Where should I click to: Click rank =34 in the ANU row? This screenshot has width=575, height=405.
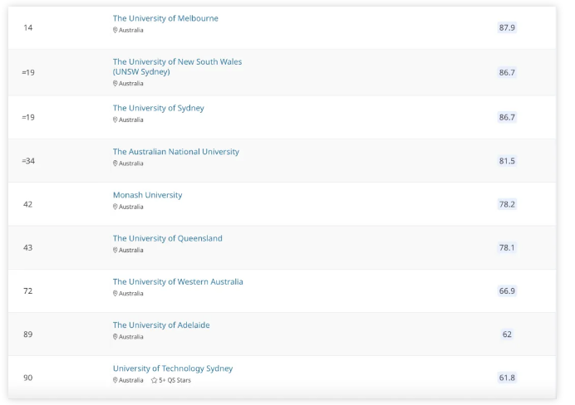[28, 161]
